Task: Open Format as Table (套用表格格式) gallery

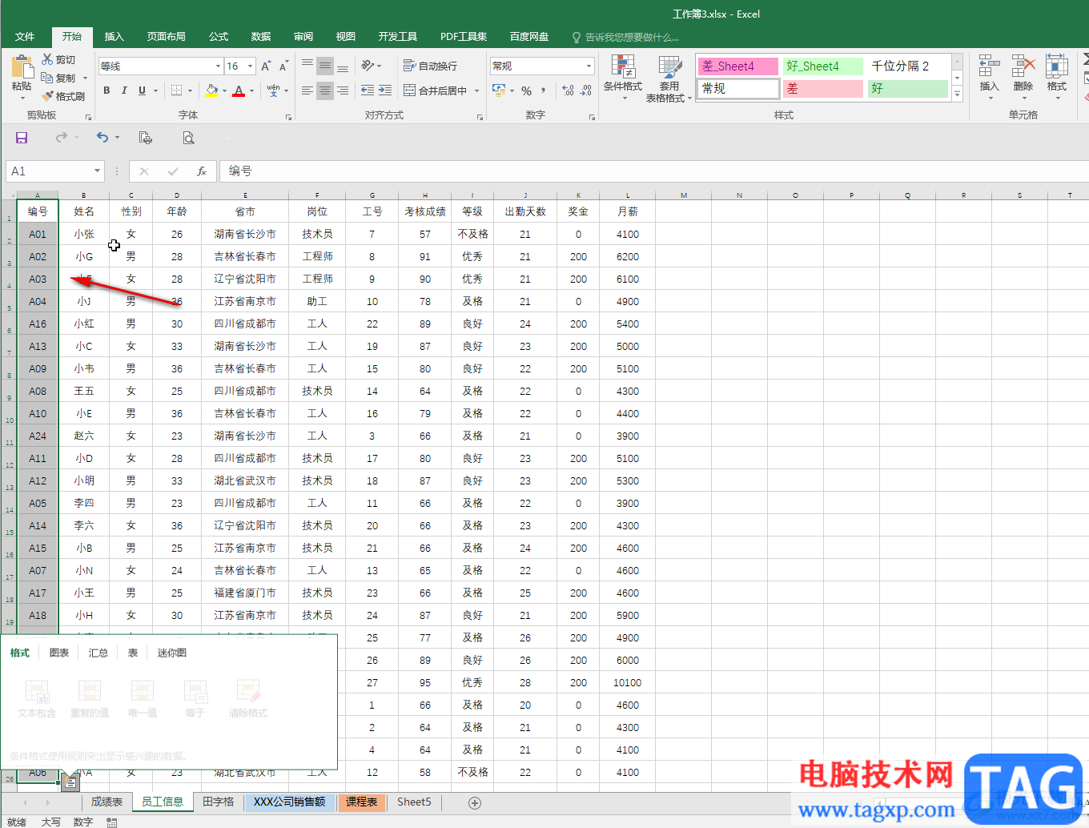Action: [669, 79]
